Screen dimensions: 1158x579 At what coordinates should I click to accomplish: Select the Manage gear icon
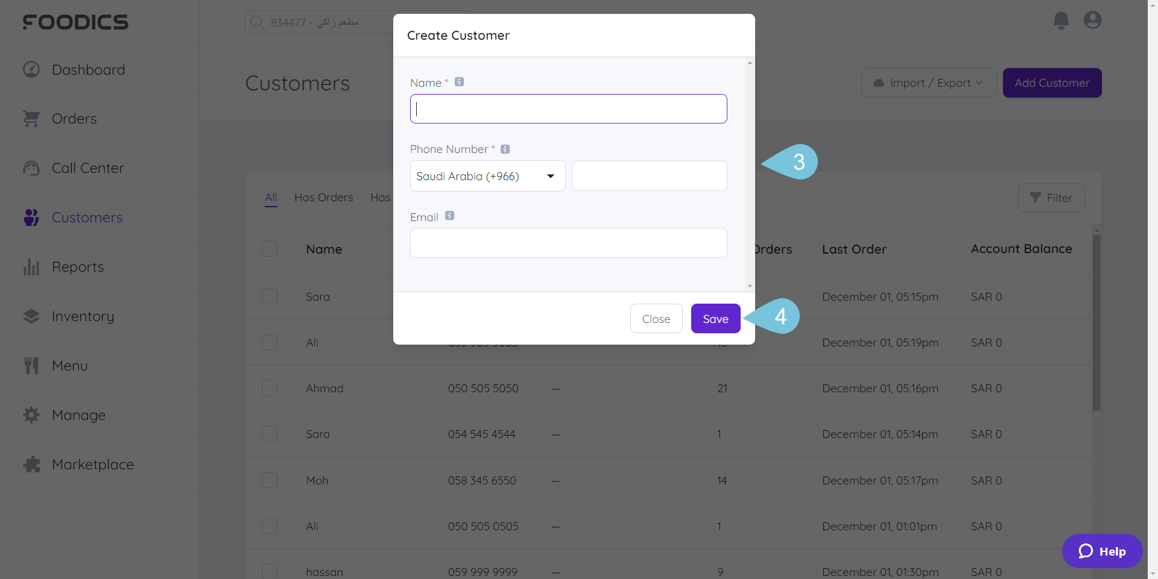click(x=31, y=415)
